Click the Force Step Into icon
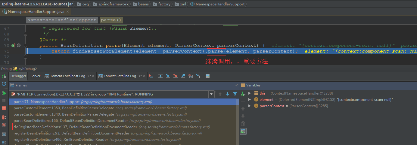 click(x=175, y=76)
